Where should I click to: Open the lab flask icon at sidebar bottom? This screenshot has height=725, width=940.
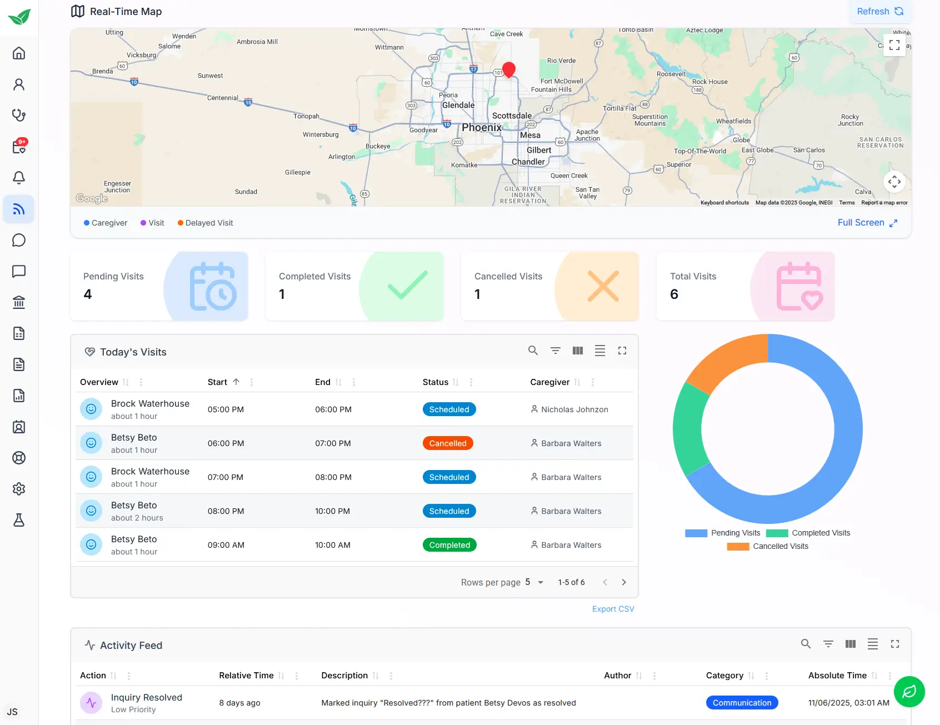click(19, 520)
